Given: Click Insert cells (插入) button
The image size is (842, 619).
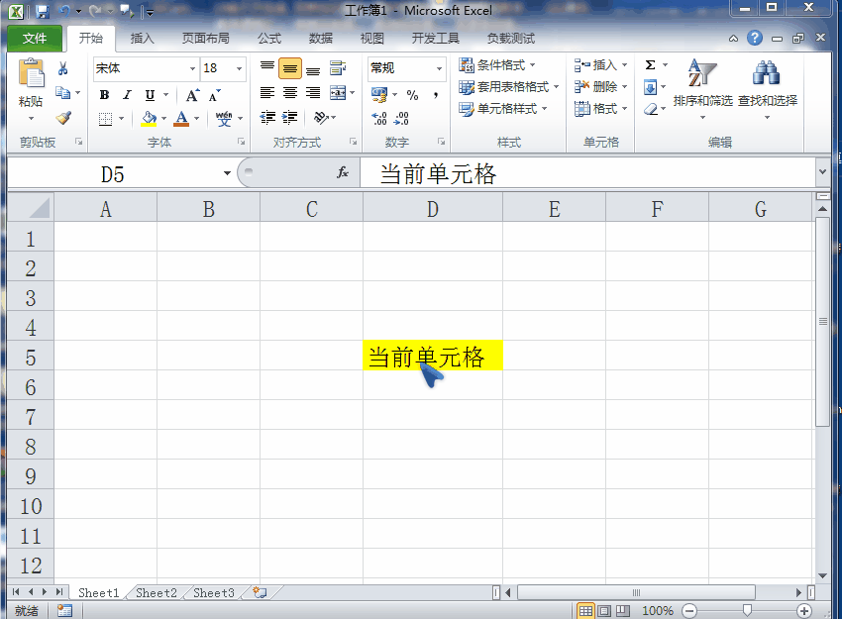Looking at the screenshot, I should pyautogui.click(x=601, y=65).
